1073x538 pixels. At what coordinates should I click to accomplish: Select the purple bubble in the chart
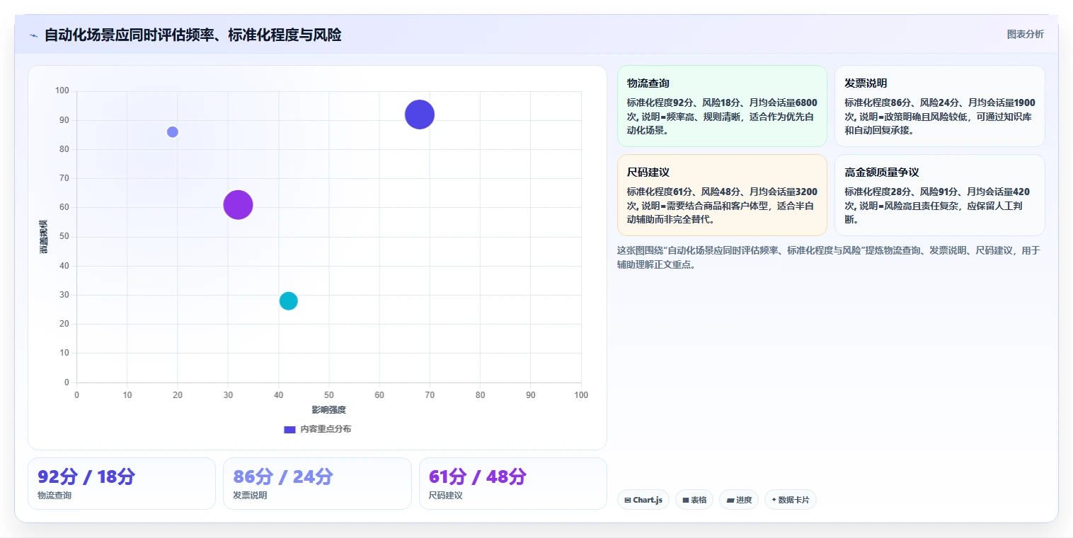click(x=239, y=205)
